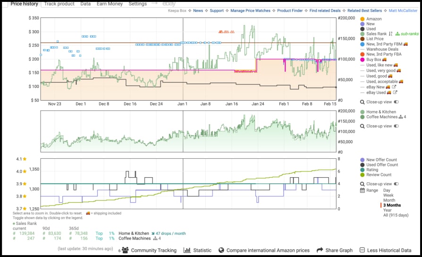Click the Less Historical Data minus icon
Image resolution: width=422 pixels, height=257 pixels.
tap(362, 250)
